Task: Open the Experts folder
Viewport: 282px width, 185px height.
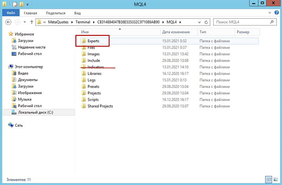Action: tap(93, 41)
